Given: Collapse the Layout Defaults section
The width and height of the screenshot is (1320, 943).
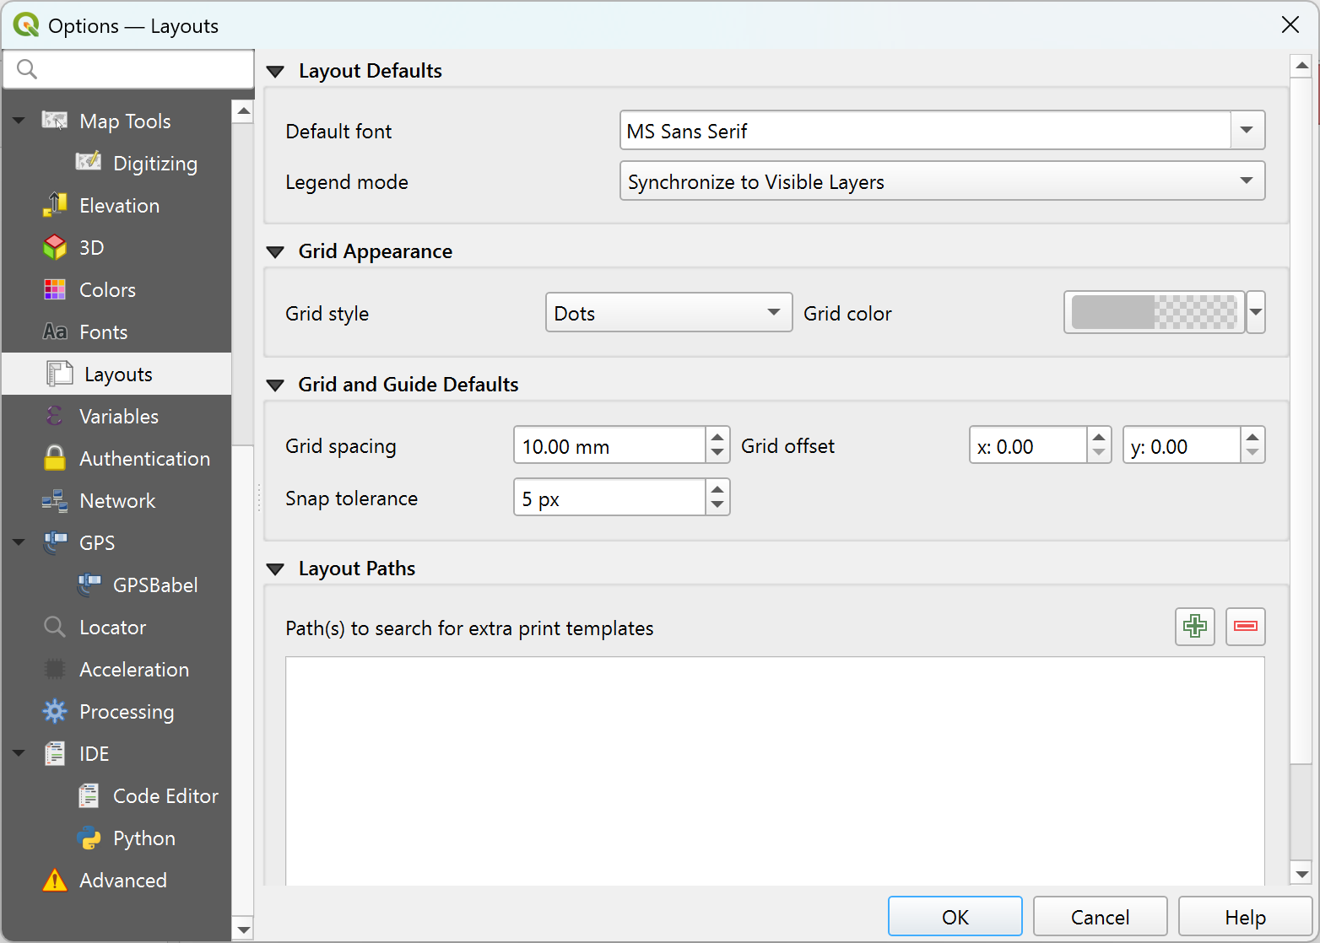Looking at the screenshot, I should point(275,72).
